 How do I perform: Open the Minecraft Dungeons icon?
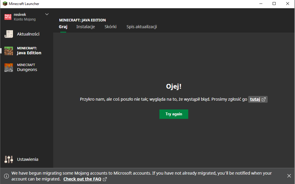point(9,67)
